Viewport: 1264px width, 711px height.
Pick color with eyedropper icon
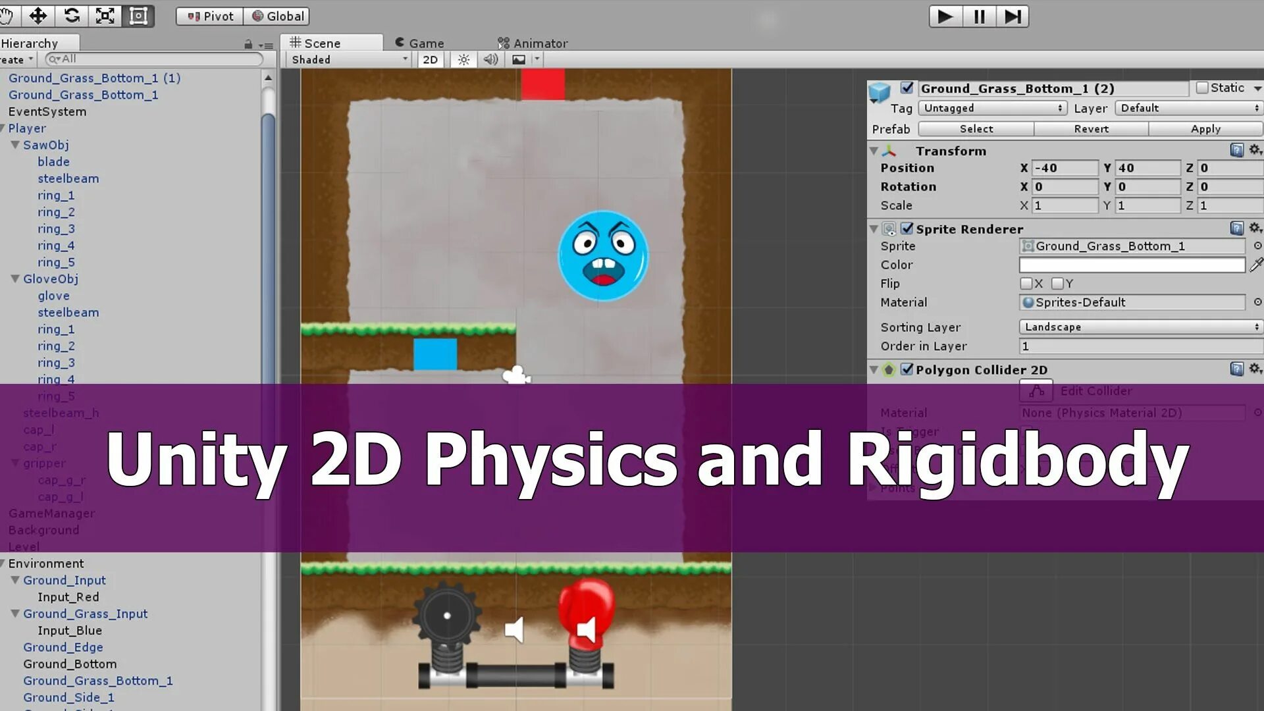click(x=1256, y=265)
